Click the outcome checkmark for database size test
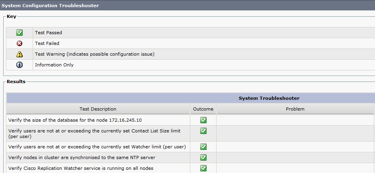The height and width of the screenshot is (173, 375). tap(203, 120)
